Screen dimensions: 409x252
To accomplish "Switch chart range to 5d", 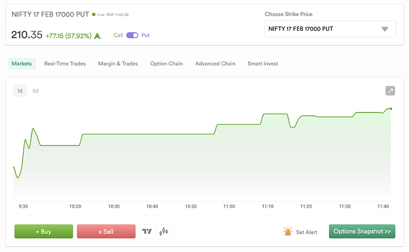I will point(35,91).
